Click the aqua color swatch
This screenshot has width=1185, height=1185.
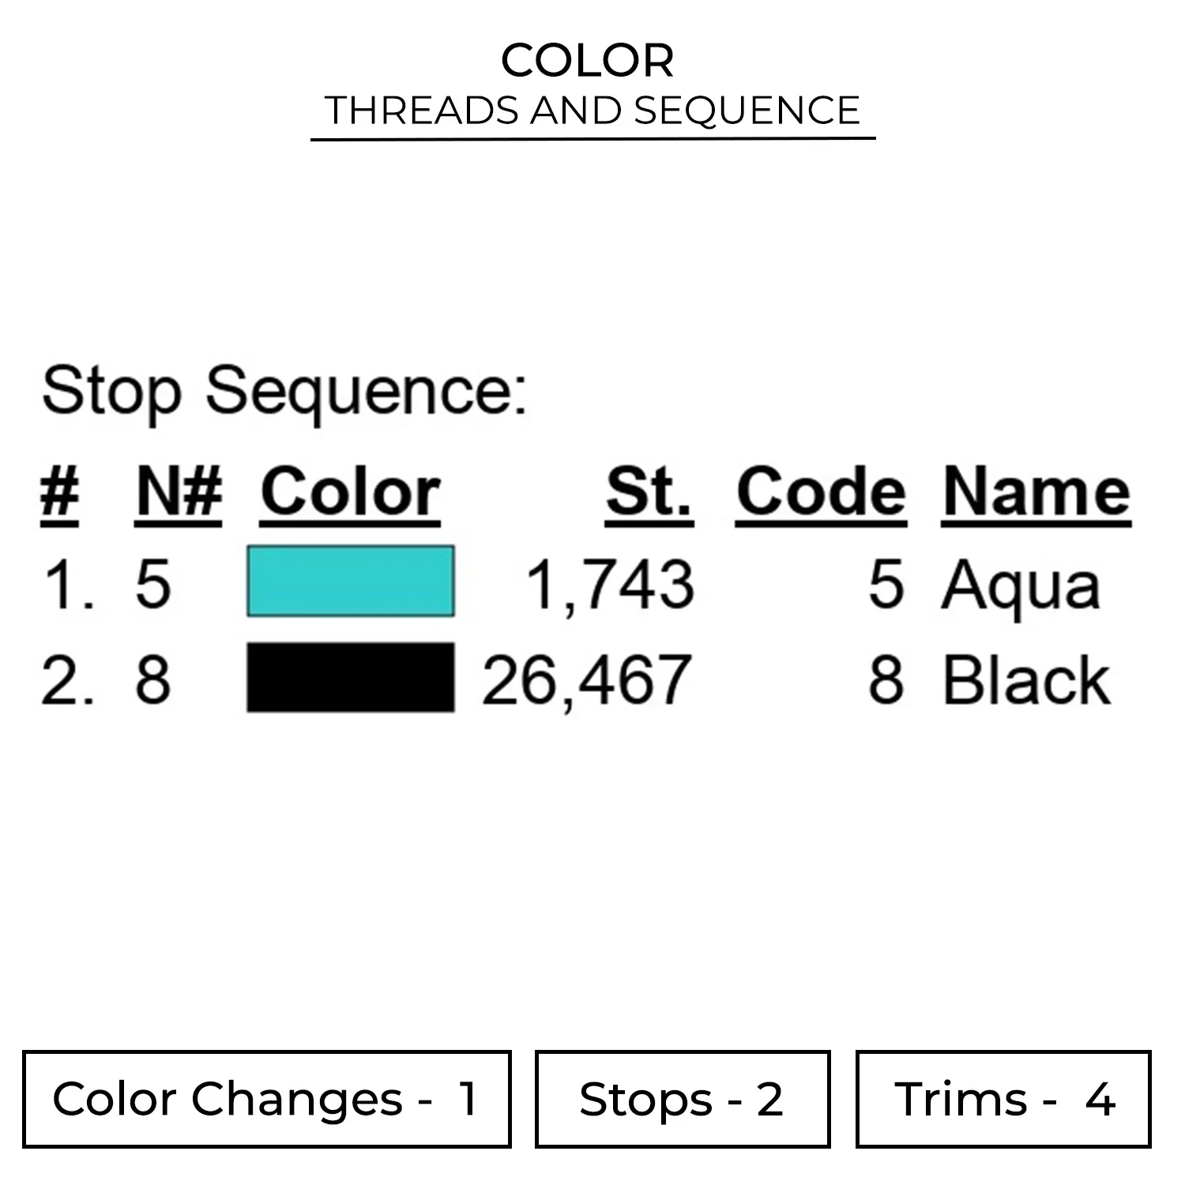coord(350,581)
